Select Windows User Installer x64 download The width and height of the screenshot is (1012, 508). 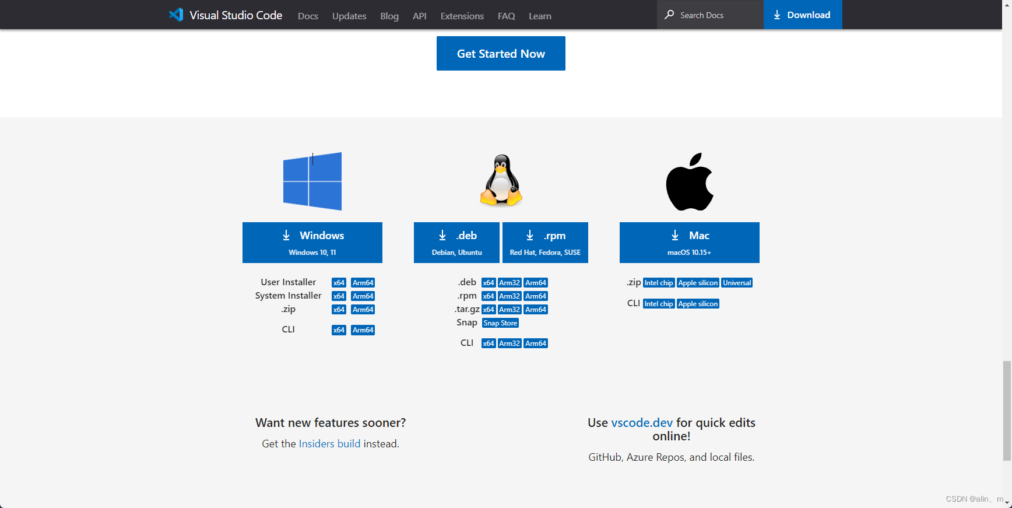click(339, 283)
